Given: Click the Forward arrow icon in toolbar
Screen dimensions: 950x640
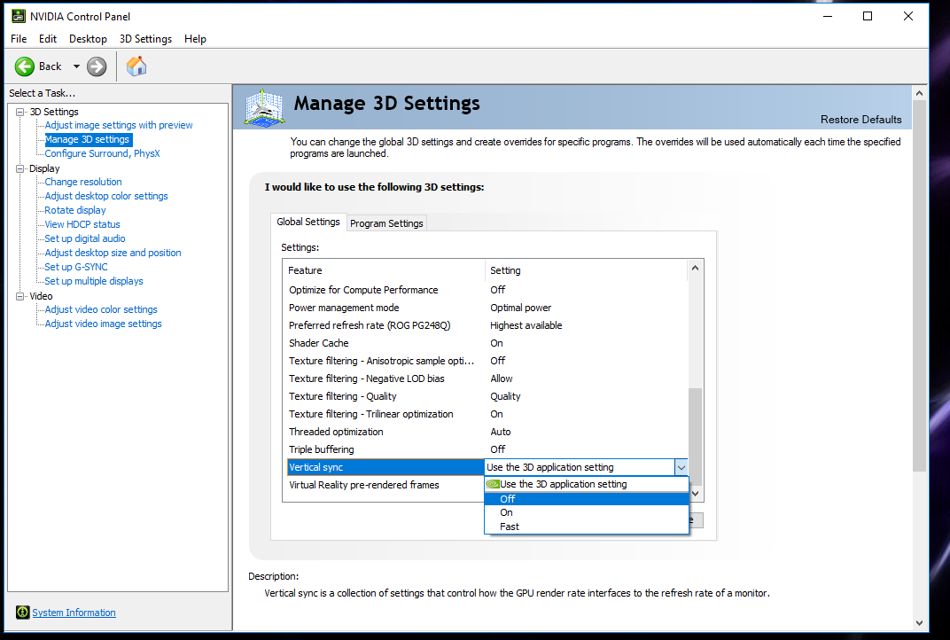Looking at the screenshot, I should click(x=97, y=66).
